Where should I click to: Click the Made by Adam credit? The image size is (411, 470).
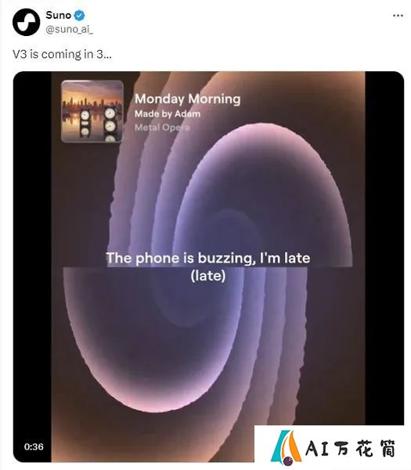tap(168, 114)
